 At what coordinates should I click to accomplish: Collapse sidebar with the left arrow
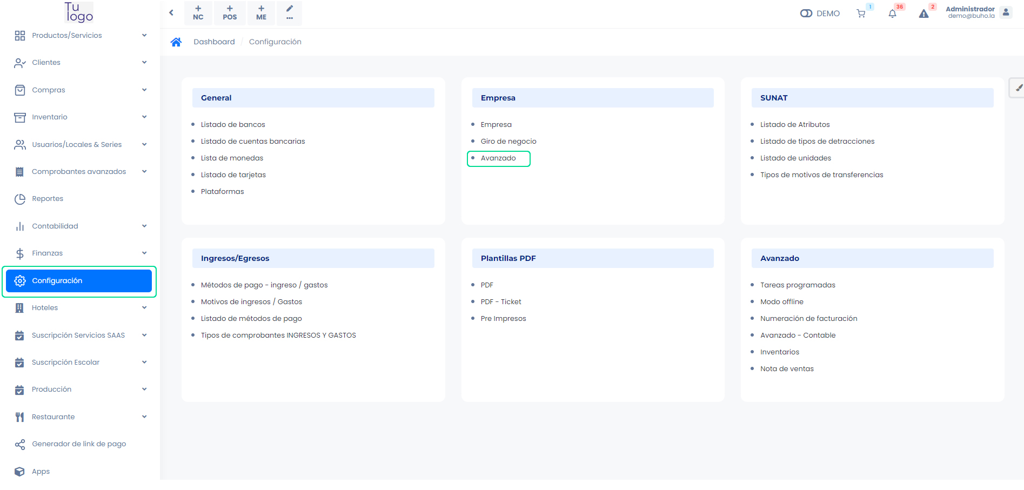pyautogui.click(x=171, y=12)
